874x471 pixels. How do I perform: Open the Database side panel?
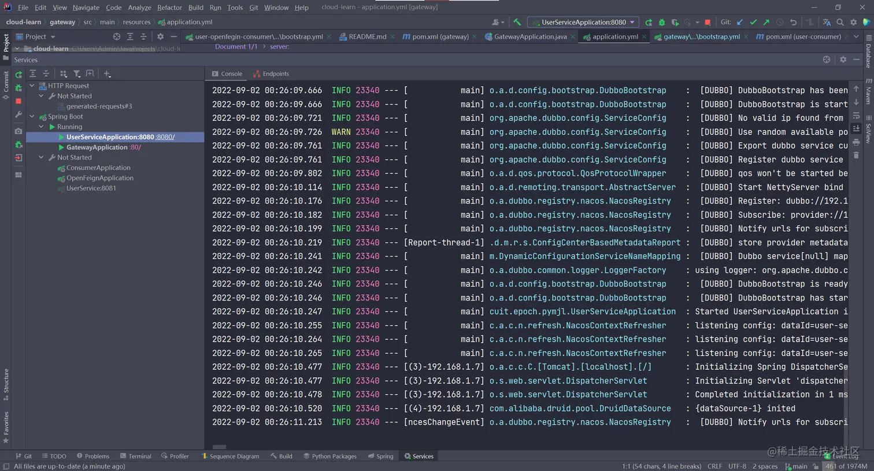coord(868,51)
